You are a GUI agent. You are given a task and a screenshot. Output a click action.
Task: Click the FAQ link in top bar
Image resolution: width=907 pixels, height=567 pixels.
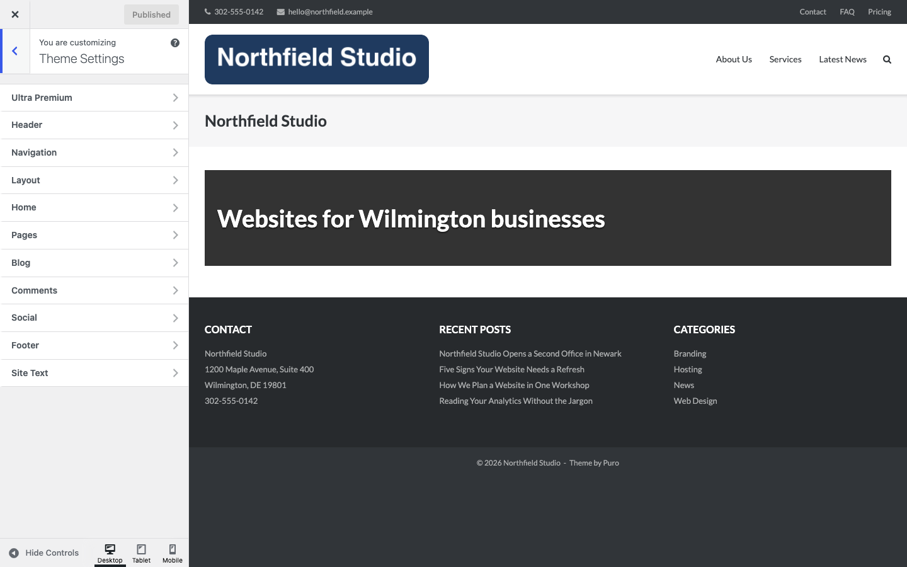(x=847, y=12)
